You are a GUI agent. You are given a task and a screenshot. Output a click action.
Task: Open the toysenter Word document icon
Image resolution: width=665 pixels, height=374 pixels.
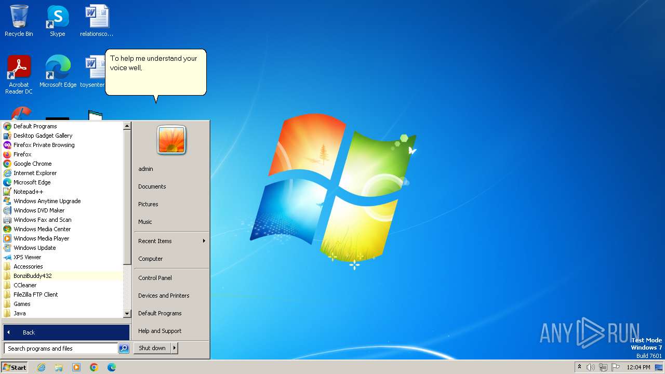(x=94, y=71)
